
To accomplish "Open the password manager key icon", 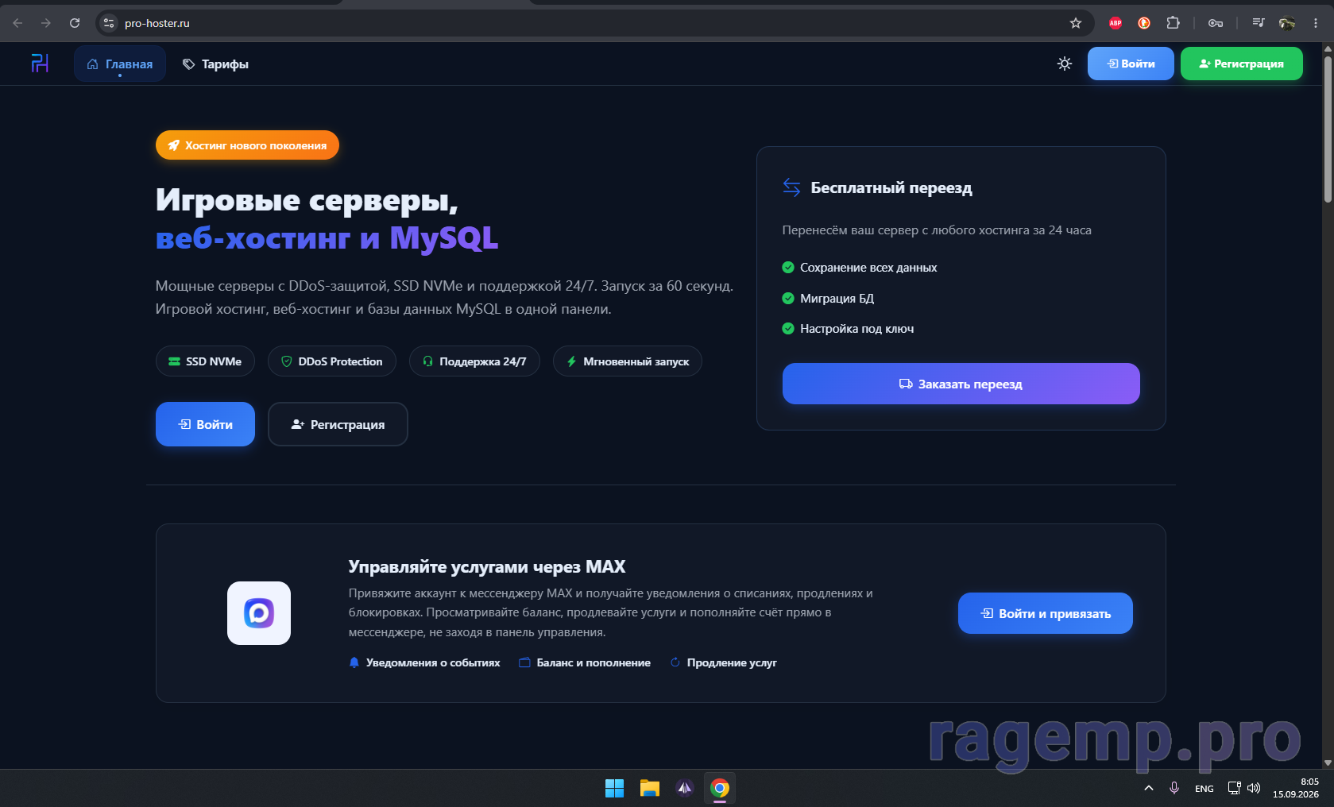I will pyautogui.click(x=1216, y=23).
